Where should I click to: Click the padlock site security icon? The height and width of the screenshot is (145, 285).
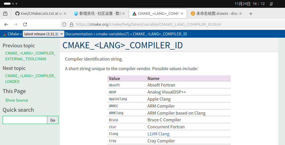tap(72, 24)
